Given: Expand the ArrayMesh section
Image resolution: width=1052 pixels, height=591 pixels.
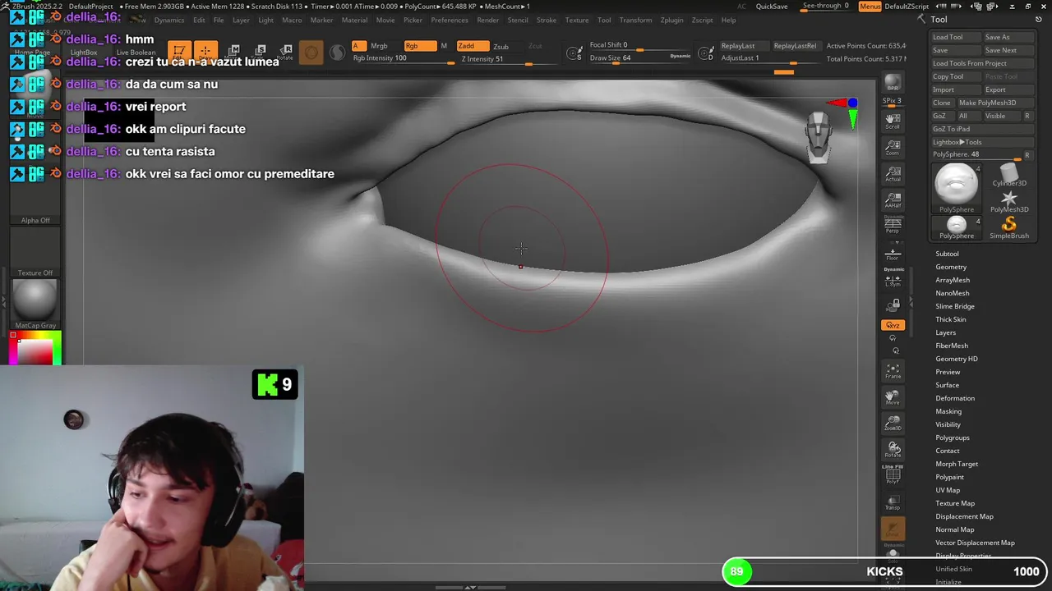Looking at the screenshot, I should pos(953,280).
